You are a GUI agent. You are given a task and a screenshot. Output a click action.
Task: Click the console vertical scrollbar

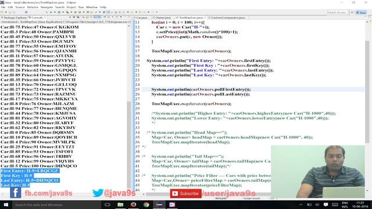tap(129, 145)
